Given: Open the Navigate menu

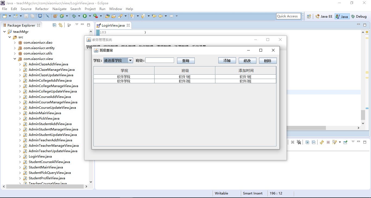Looking at the screenshot, I should point(59,9).
